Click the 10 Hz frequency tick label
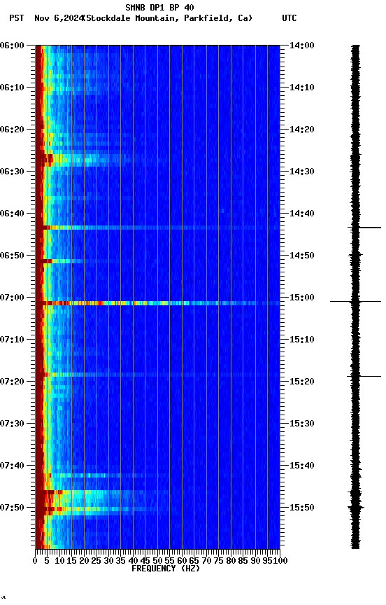Image resolution: width=386 pixels, height=605 pixels. (x=59, y=561)
